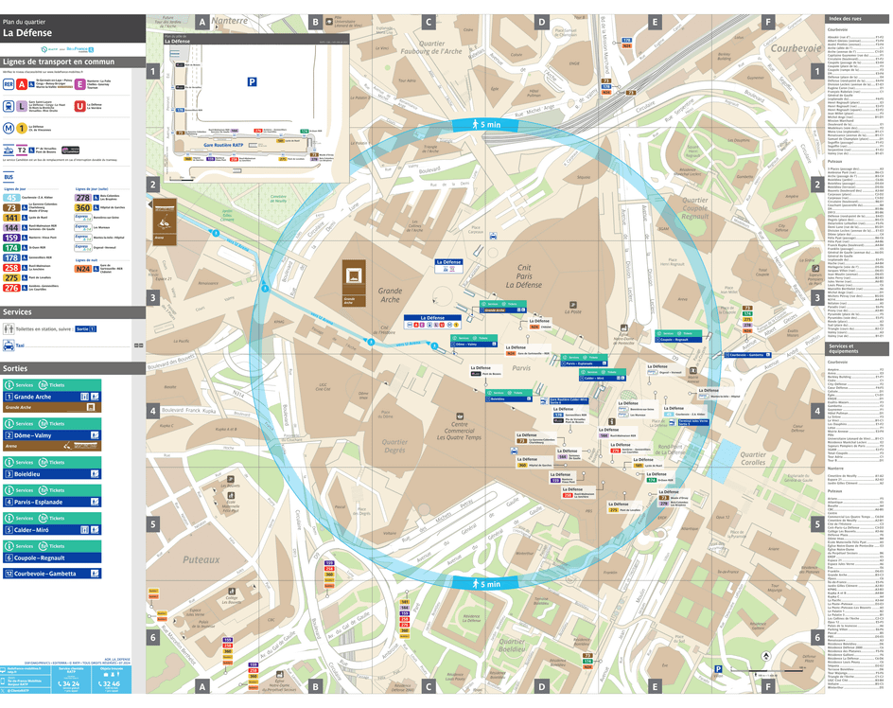Toggle Services at the Grande Arche exit
The height and width of the screenshot is (708, 893).
(21, 385)
